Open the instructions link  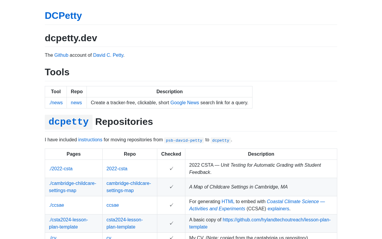point(90,140)
